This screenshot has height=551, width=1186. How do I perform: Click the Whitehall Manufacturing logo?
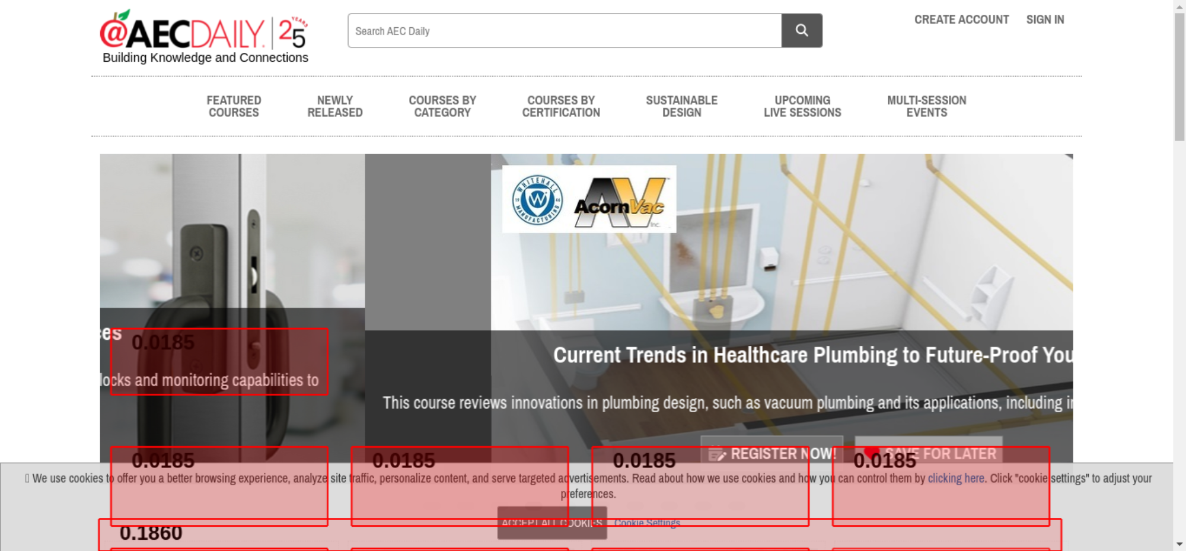coord(537,200)
